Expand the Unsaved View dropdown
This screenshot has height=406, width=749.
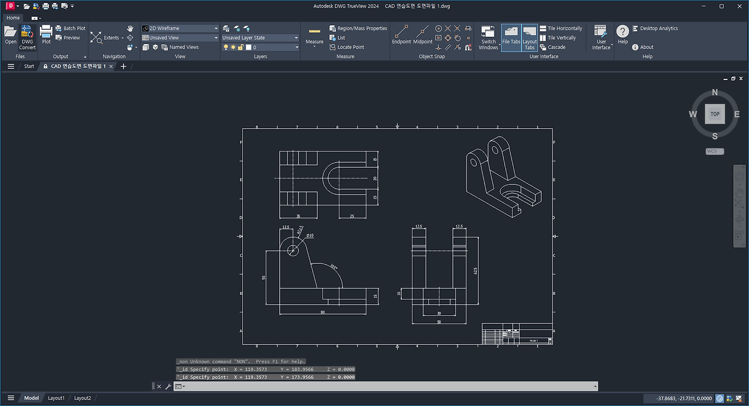click(180, 37)
